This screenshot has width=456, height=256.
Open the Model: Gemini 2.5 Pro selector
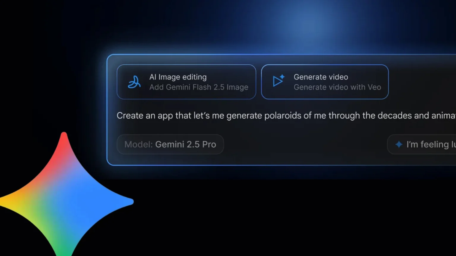click(x=170, y=144)
